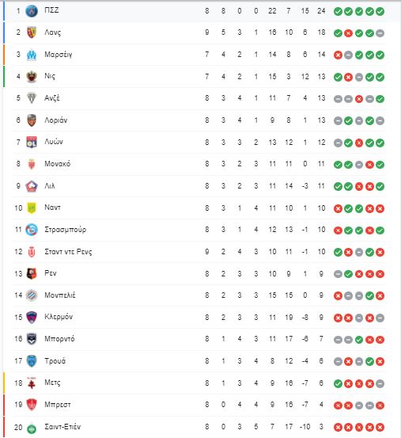Select the Λυών team crest
The height and width of the screenshot is (438, 401).
[x=32, y=143]
